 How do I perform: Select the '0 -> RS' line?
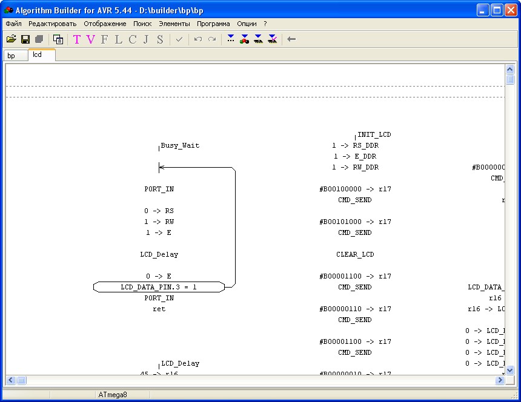click(x=159, y=211)
